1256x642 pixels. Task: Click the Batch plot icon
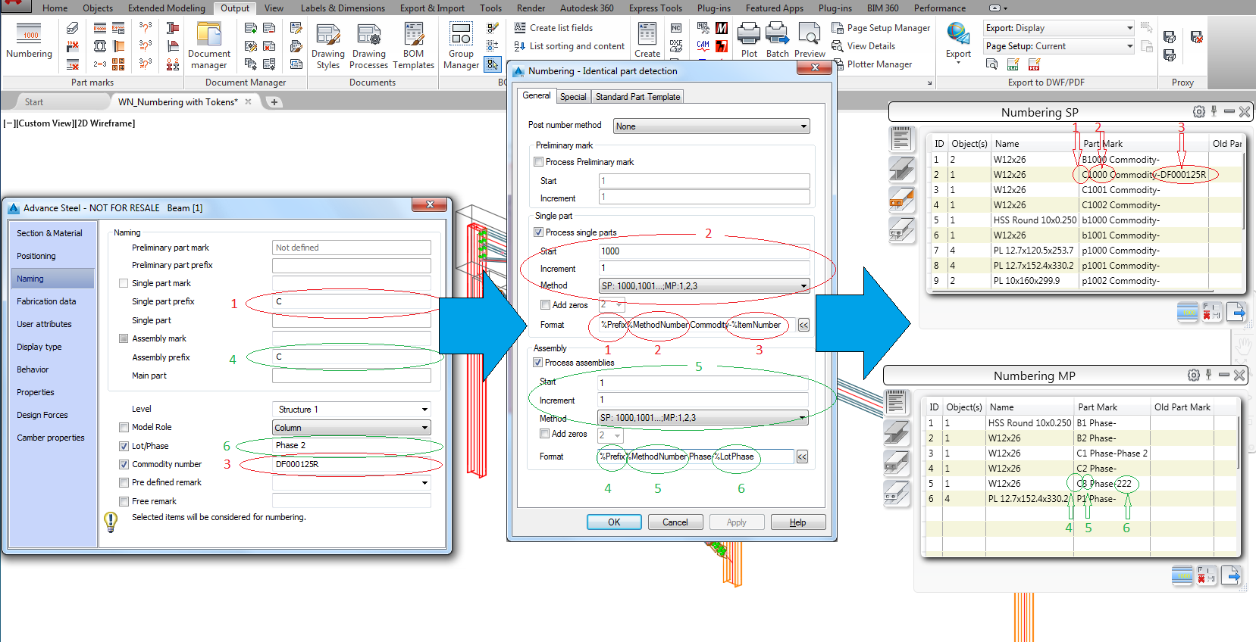coord(777,40)
